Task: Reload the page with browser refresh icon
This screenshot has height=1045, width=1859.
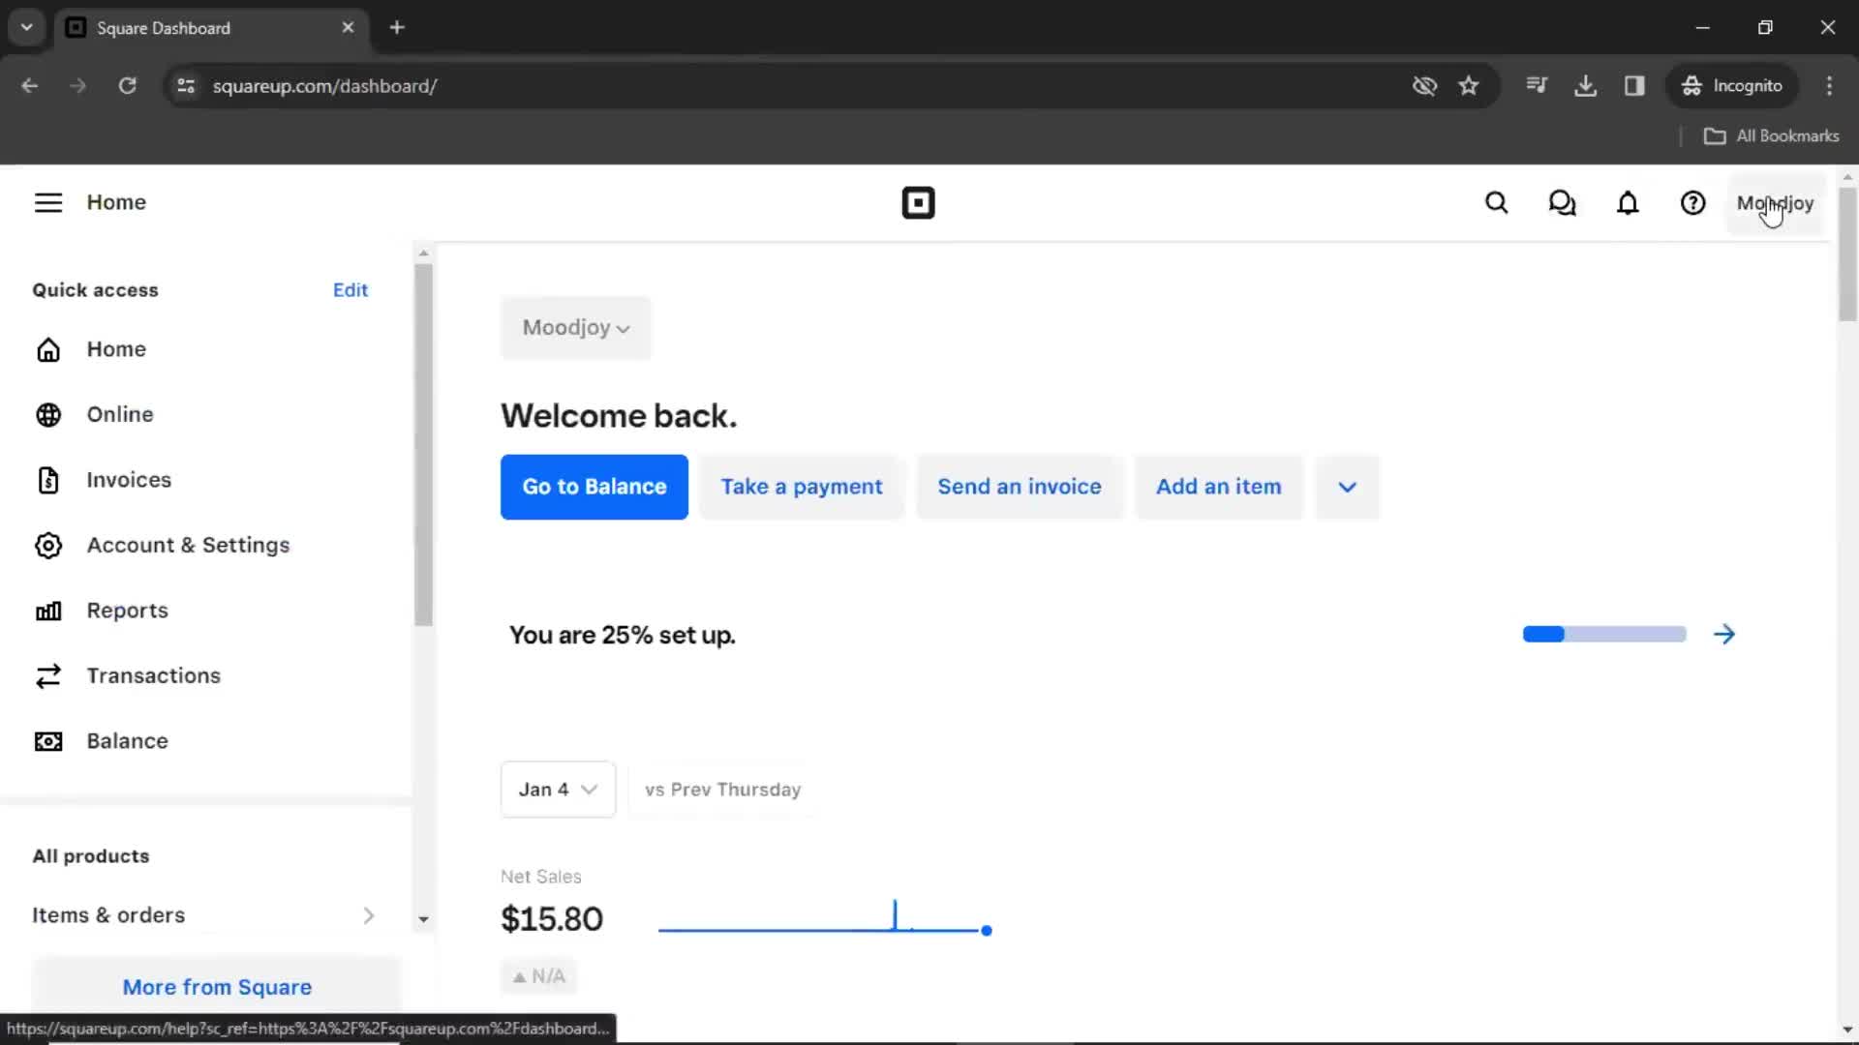Action: pos(127,85)
